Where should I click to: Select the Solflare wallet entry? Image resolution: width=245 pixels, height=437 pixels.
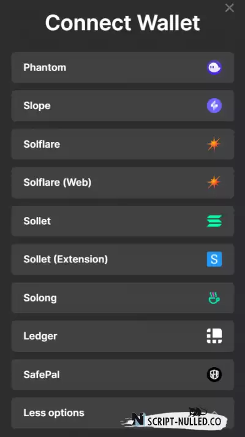pyautogui.click(x=123, y=144)
